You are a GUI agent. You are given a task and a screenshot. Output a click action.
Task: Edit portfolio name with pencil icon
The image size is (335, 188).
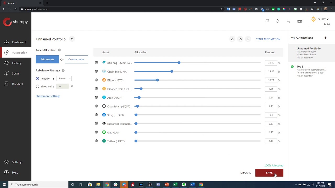[72, 39]
